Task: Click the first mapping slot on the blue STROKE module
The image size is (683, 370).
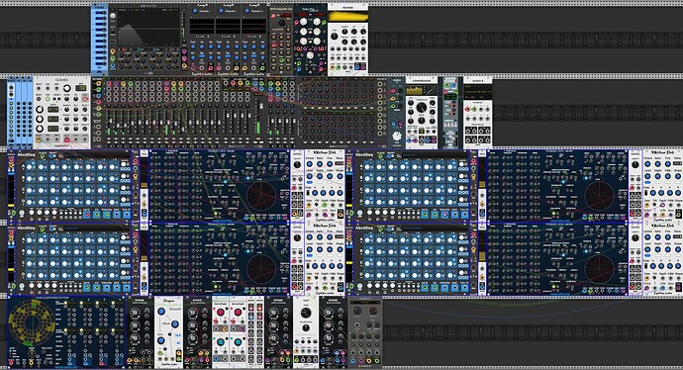Action: pos(101,13)
